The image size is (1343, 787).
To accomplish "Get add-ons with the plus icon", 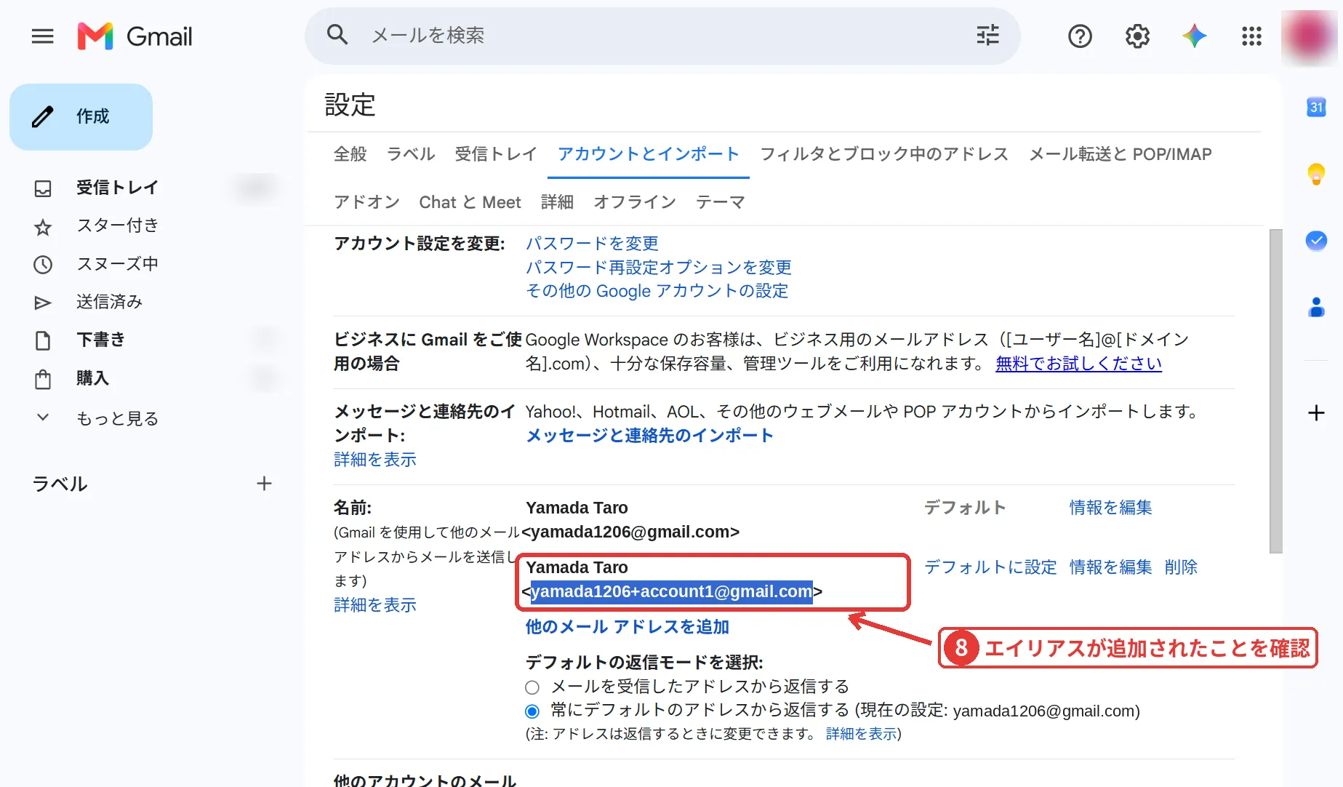I will click(1316, 413).
